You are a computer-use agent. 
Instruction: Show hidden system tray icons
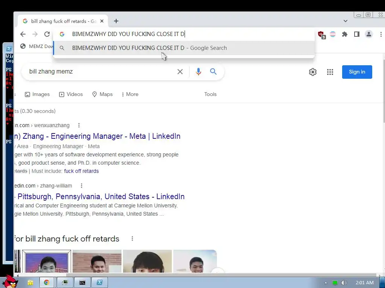pyautogui.click(x=326, y=283)
